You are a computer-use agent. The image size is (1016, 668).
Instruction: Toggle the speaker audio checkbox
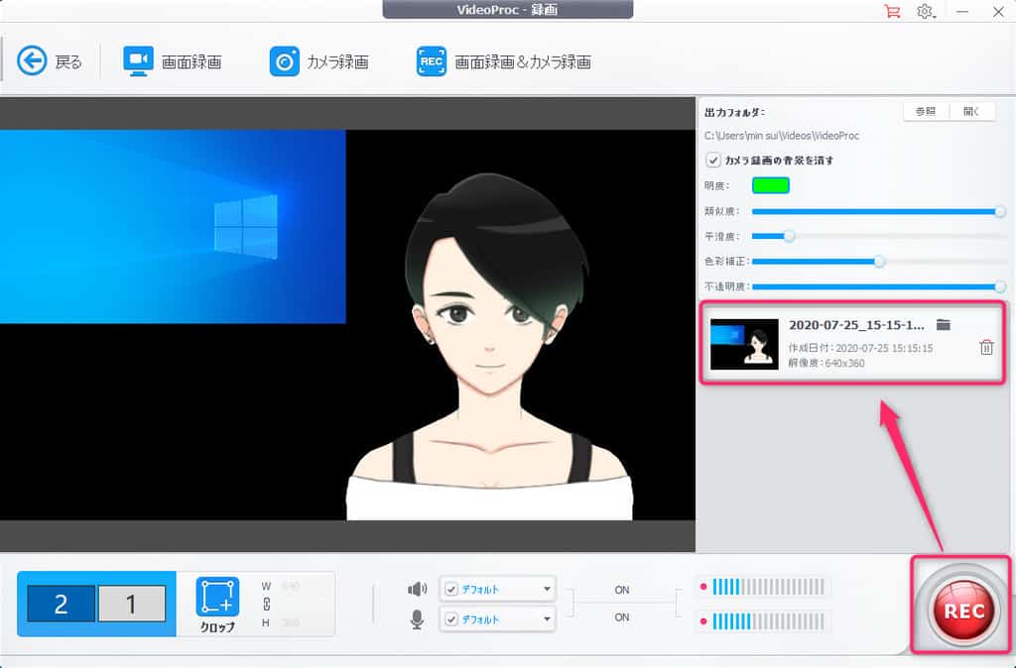[450, 589]
